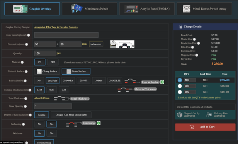Viewport: 238px width, 144px height.
Task: Choose PC material
Action: click(x=40, y=62)
